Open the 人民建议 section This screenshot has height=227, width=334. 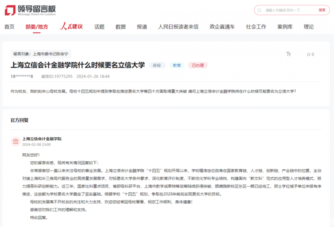pyautogui.click(x=71, y=26)
